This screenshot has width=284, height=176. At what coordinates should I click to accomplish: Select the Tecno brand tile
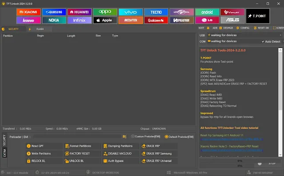tap(156, 12)
